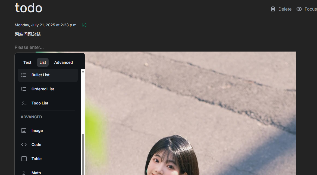Click the scroll-up arrow of block menu
The image size is (317, 175).
click(83, 71)
